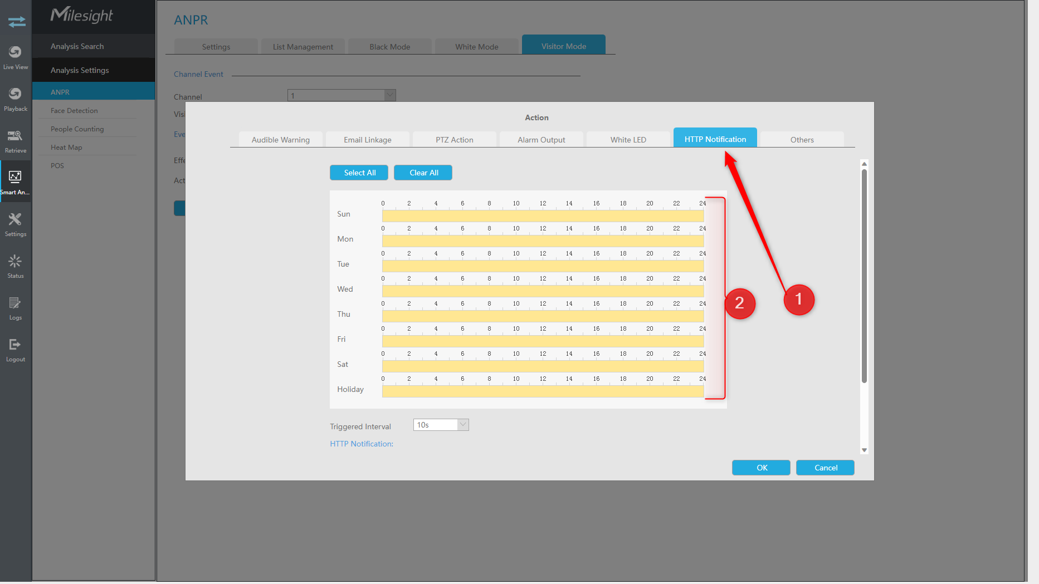Screen dimensions: 1039x584
Task: Click the Mon schedule bar
Action: 543,241
